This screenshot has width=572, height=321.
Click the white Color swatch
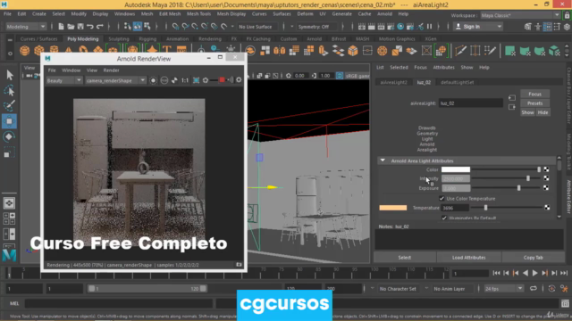456,169
